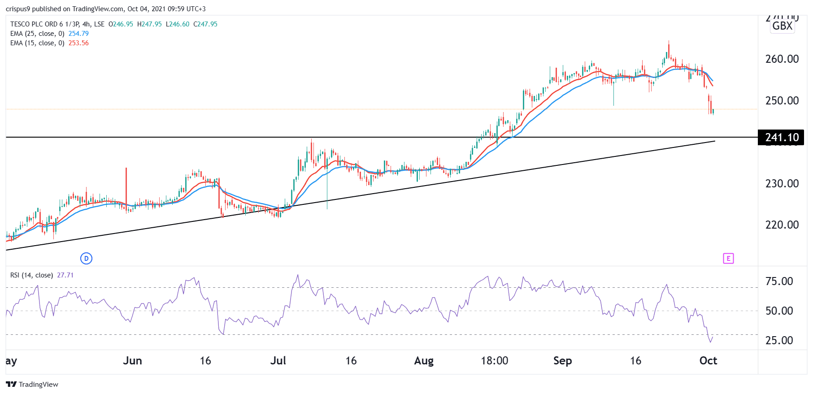
Task: Click the GBX currency label
Action: [783, 26]
